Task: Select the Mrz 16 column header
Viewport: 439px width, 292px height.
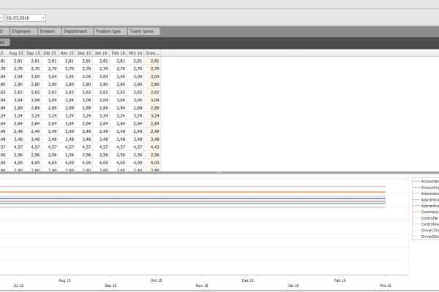Action: [136, 53]
